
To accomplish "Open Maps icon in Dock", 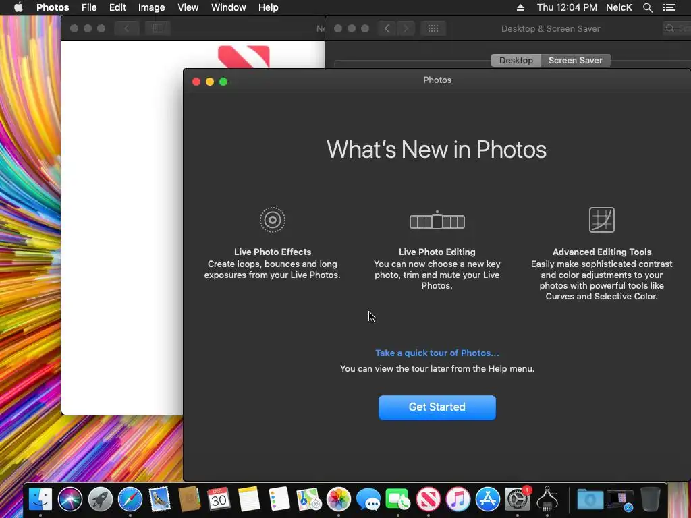I will pyautogui.click(x=308, y=499).
